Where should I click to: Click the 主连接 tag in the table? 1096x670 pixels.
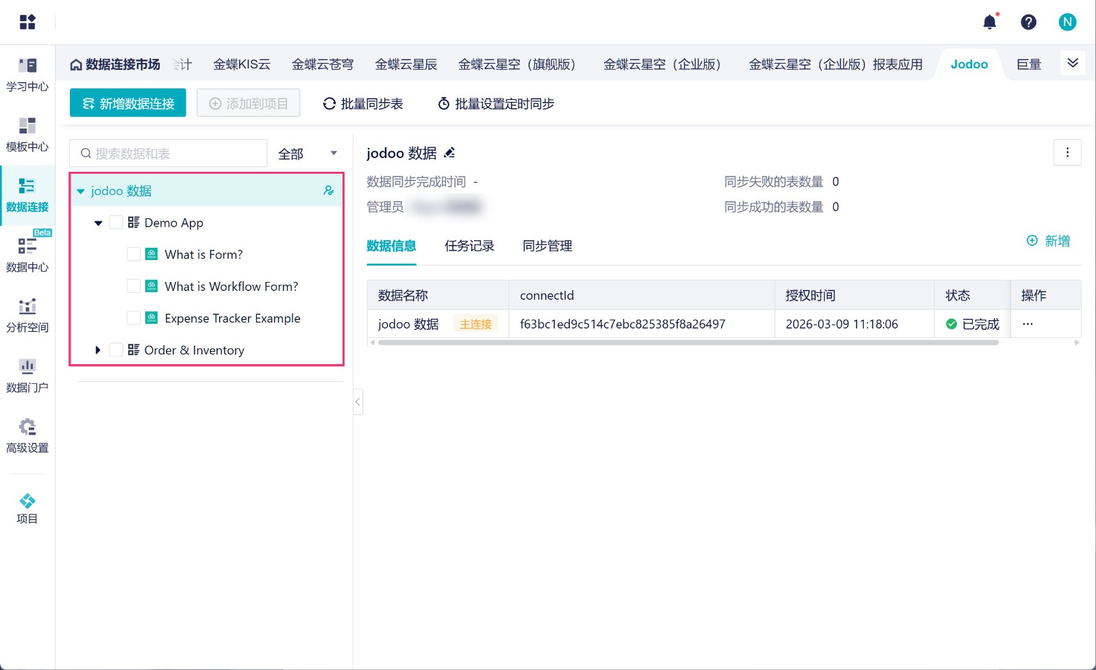pyautogui.click(x=475, y=324)
